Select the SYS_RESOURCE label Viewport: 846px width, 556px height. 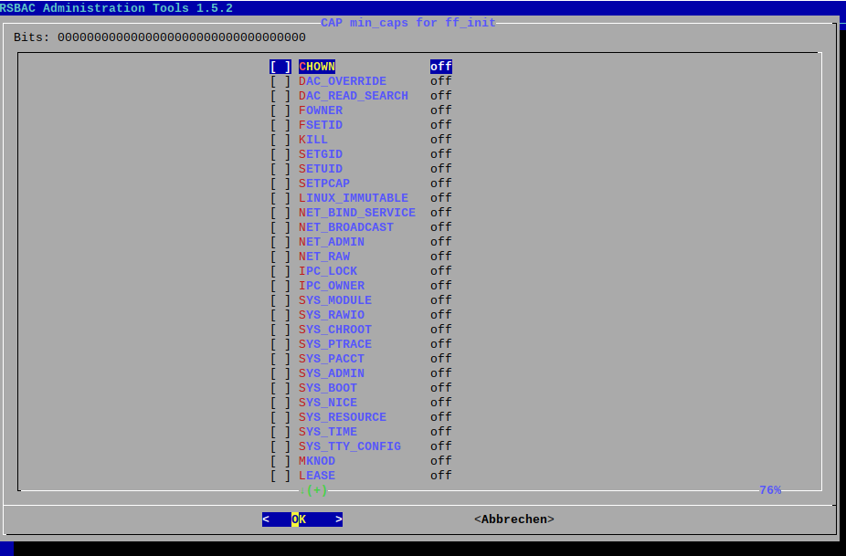pos(342,417)
